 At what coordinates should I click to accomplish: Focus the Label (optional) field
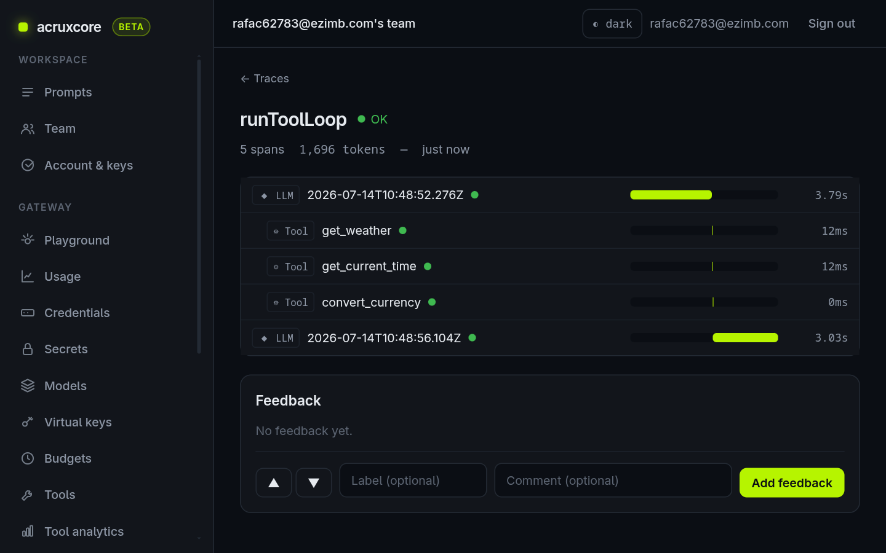pyautogui.click(x=413, y=480)
